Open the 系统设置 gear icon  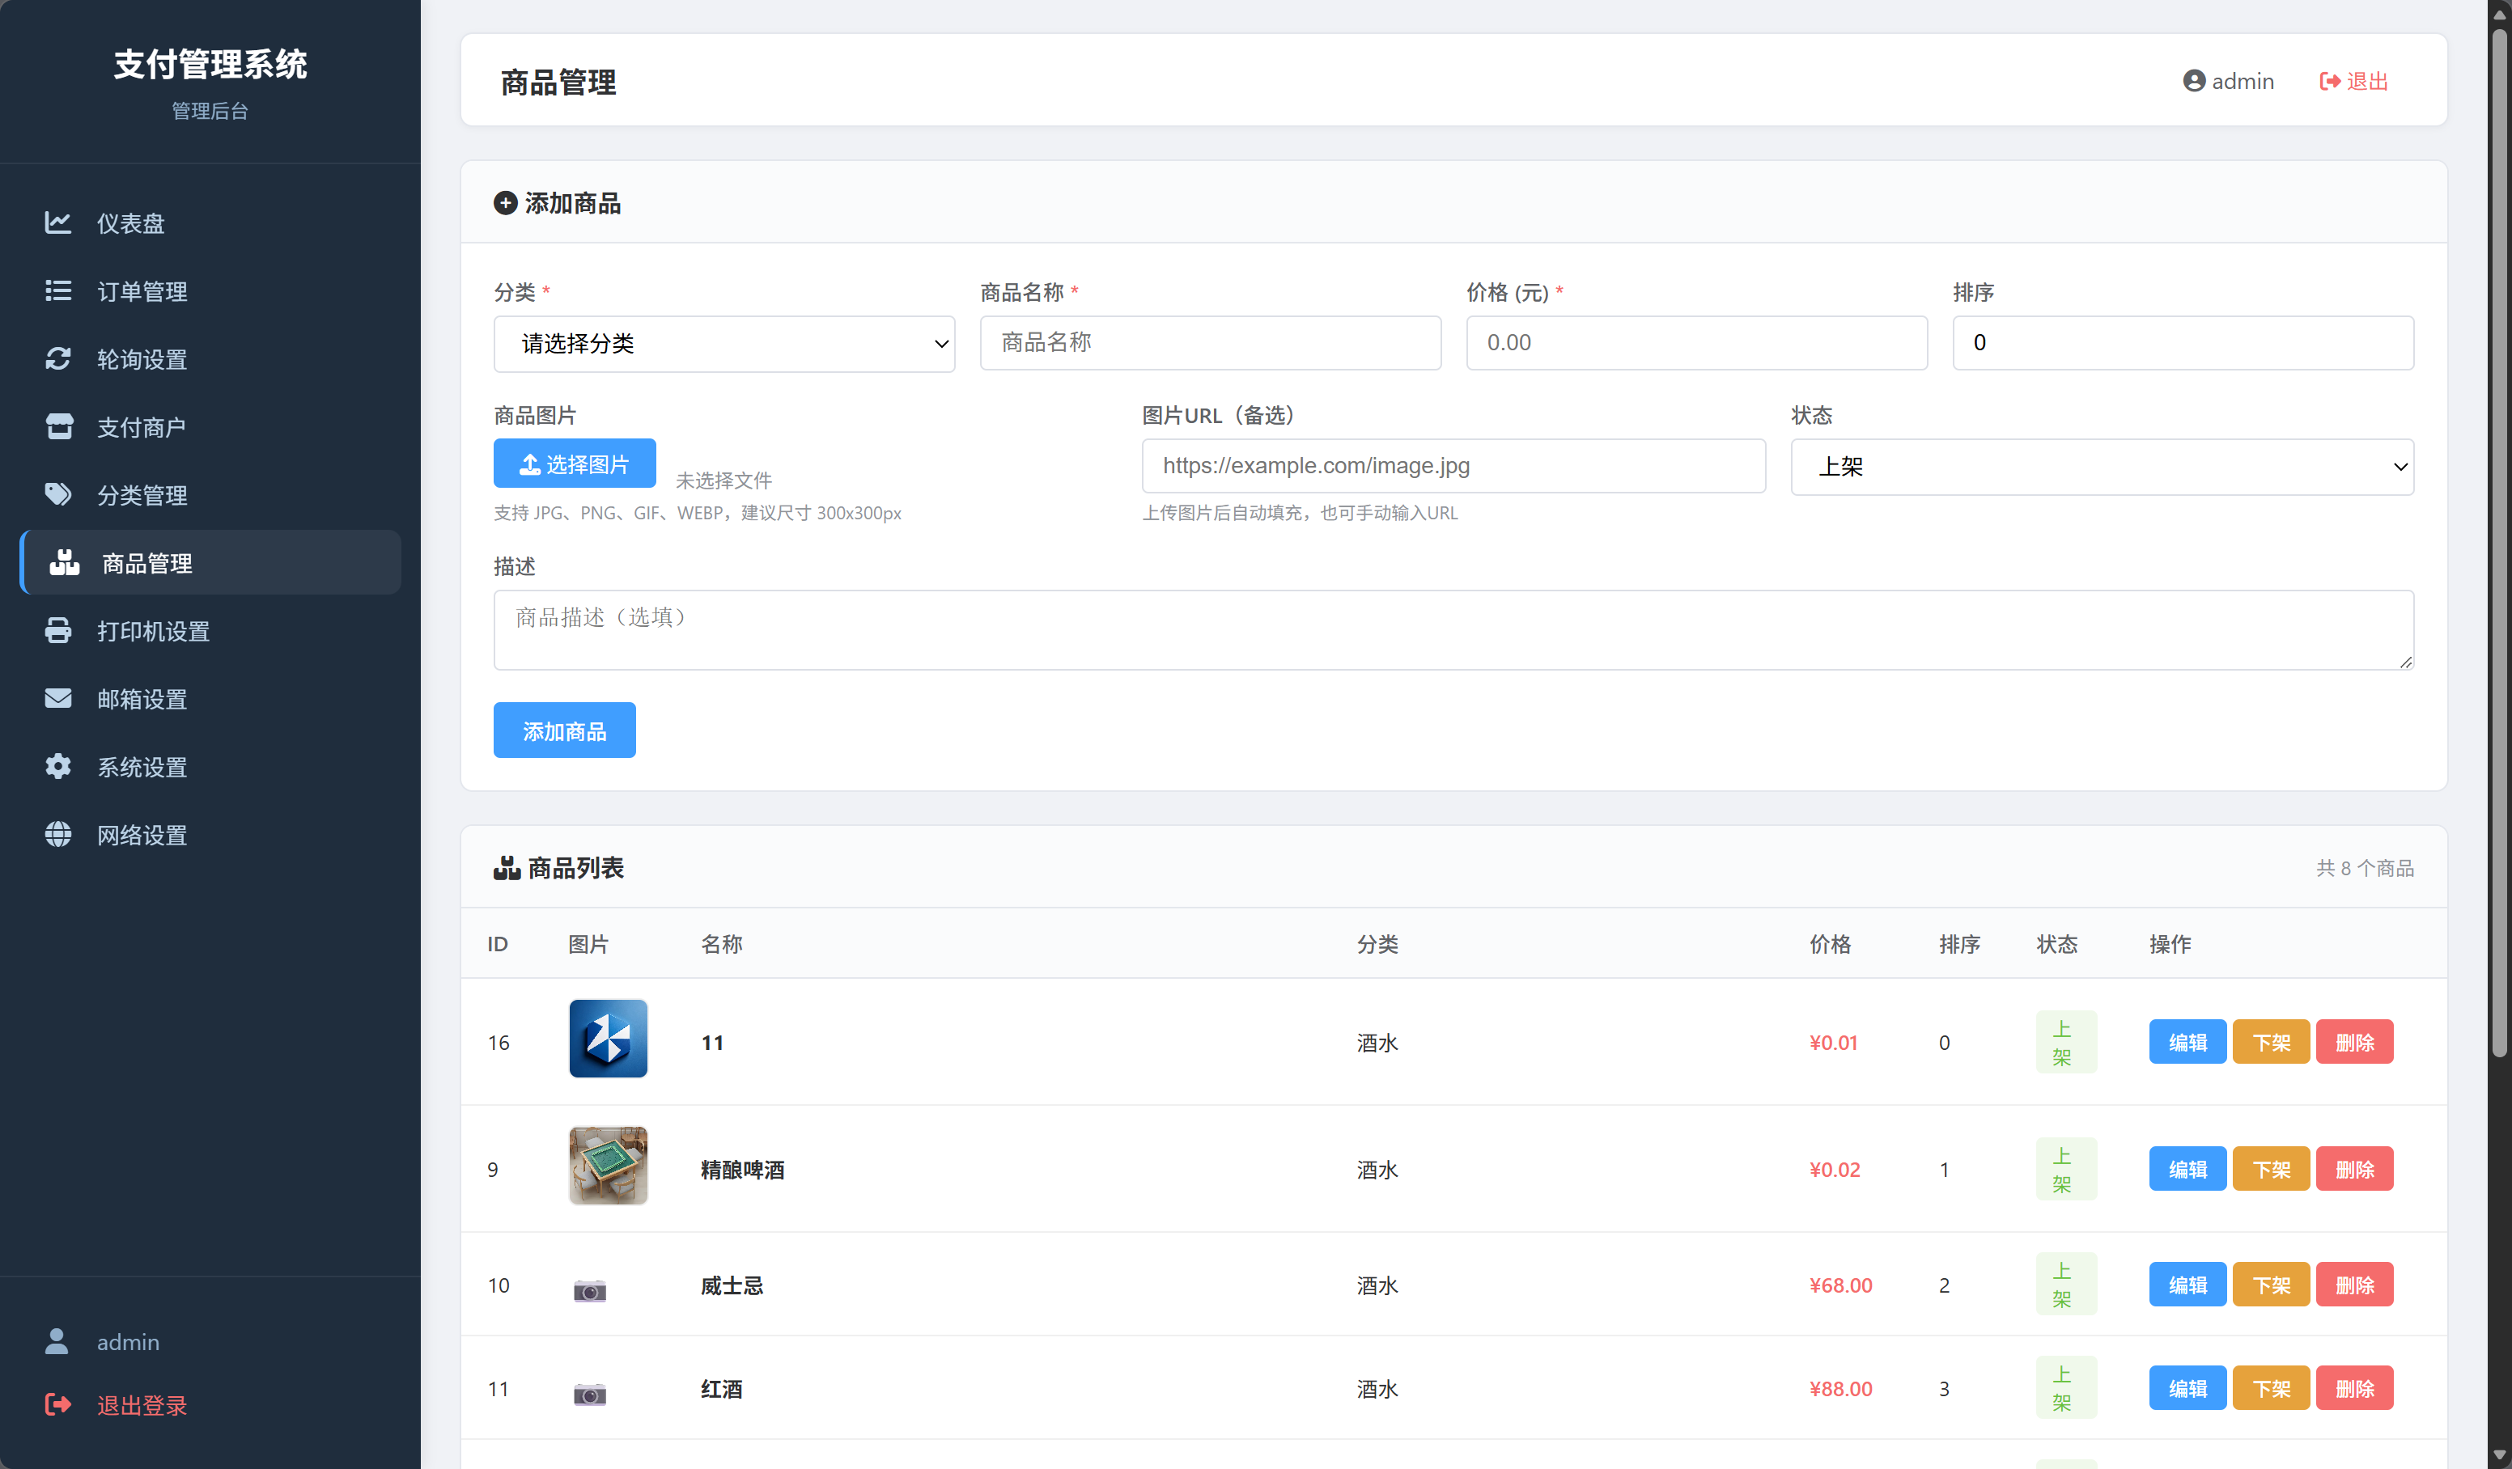(57, 765)
